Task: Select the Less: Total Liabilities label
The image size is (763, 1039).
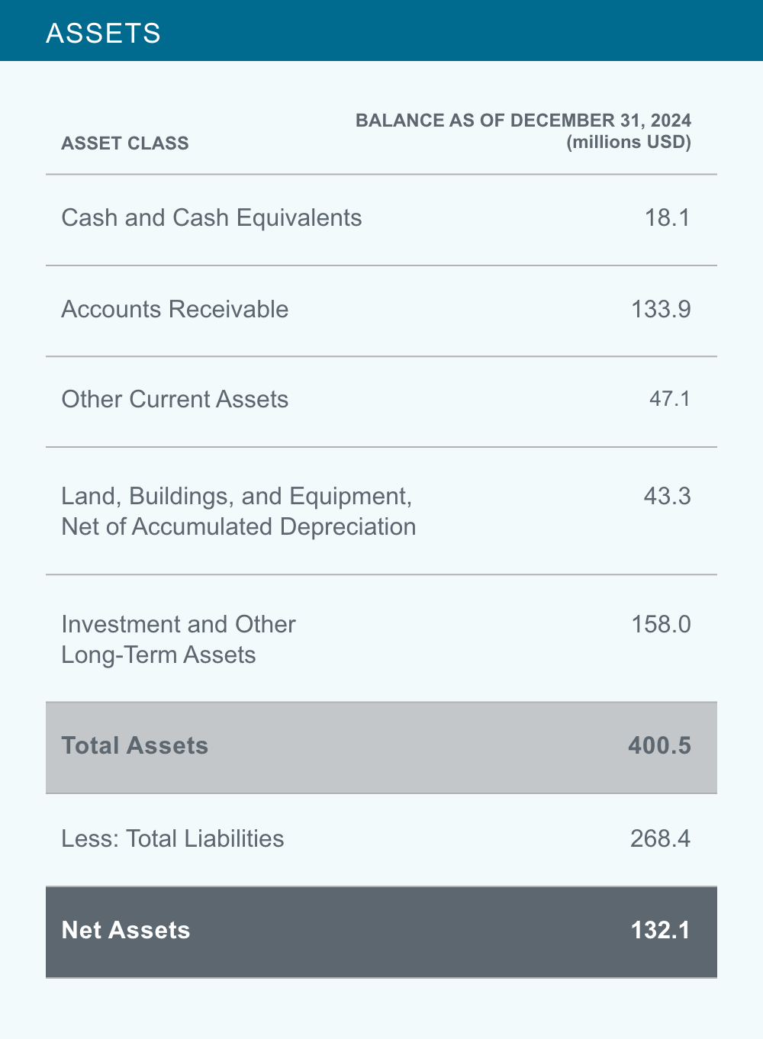Action: coord(172,839)
